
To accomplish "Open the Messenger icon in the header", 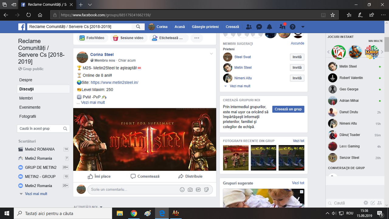I will (259, 27).
